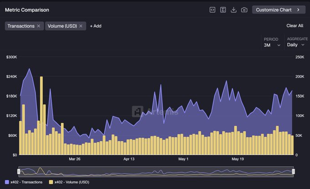
Task: Remove the Transactions metric chip
Action: click(39, 26)
